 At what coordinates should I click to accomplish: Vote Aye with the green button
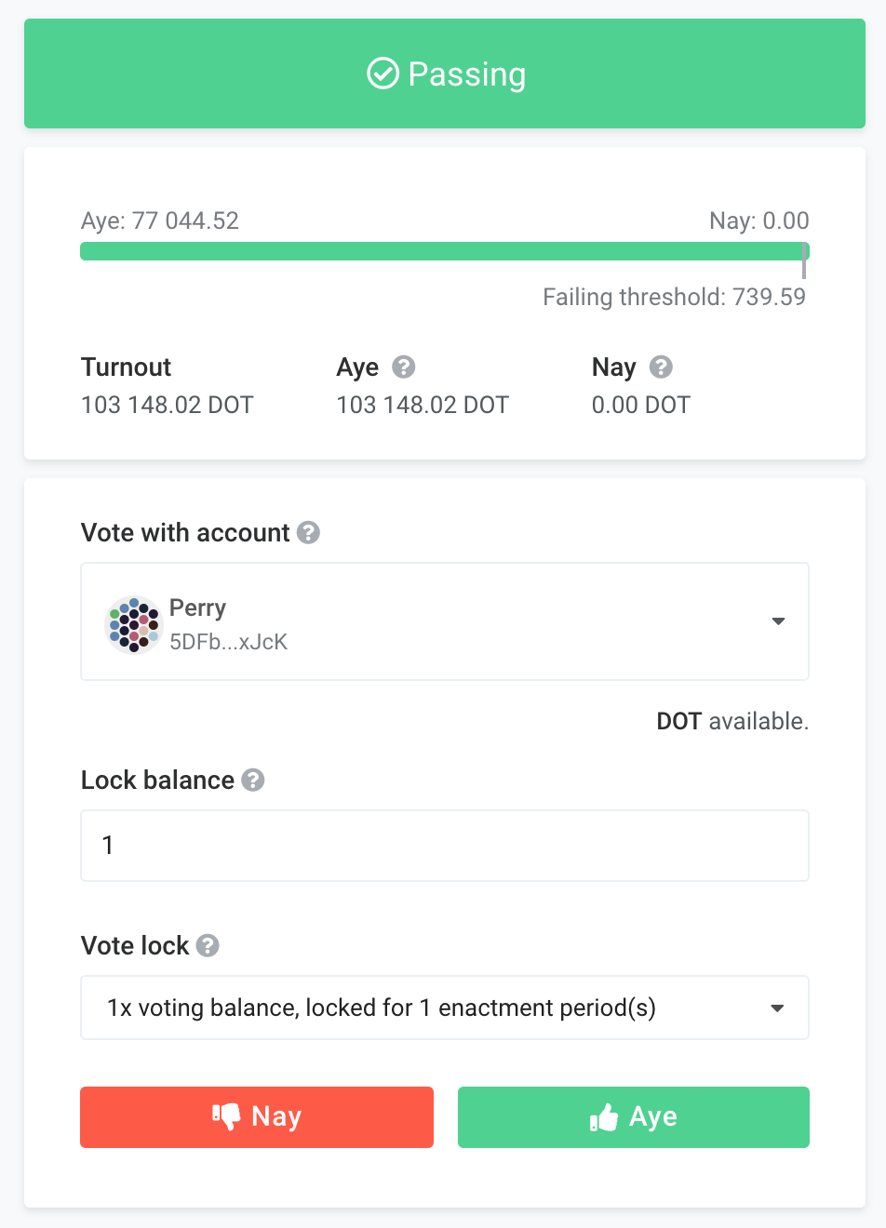pos(634,1116)
